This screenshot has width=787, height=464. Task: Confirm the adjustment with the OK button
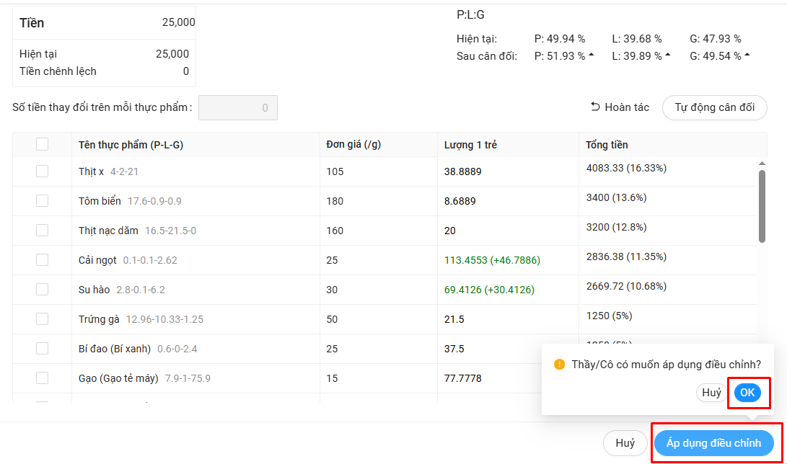[x=747, y=393]
